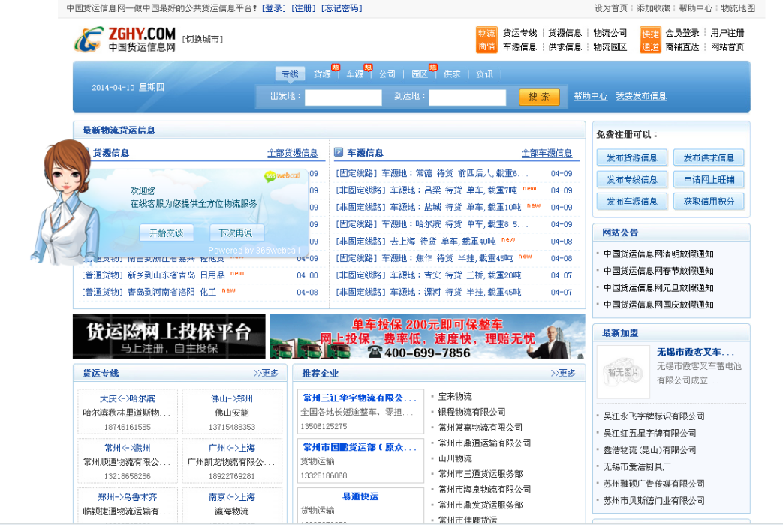The width and height of the screenshot is (783, 525).
Task: Open the 大庆<->哈尔滨 route card
Action: pos(128,412)
